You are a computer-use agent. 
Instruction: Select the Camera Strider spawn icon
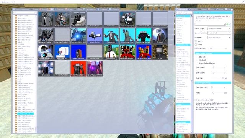[x=95, y=20]
